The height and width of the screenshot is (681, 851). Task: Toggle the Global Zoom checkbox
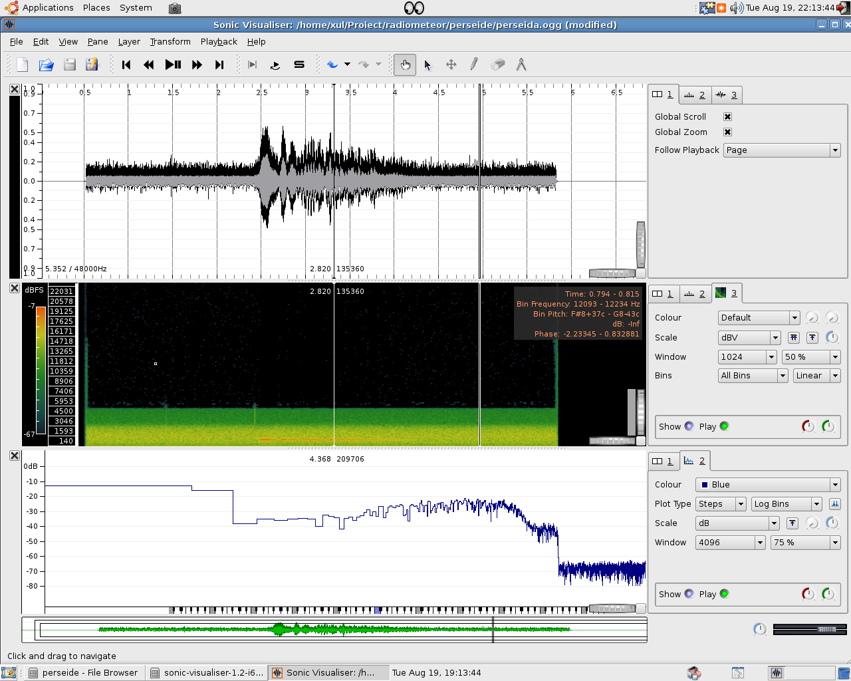click(x=727, y=132)
